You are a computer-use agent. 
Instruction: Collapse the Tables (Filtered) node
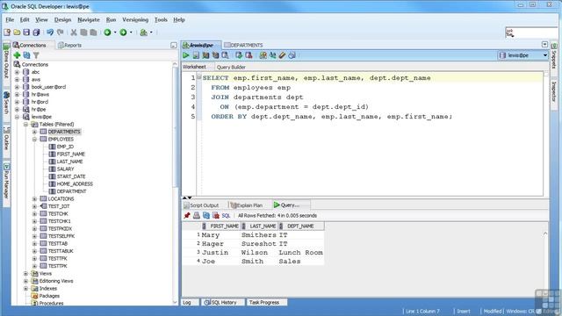point(25,125)
